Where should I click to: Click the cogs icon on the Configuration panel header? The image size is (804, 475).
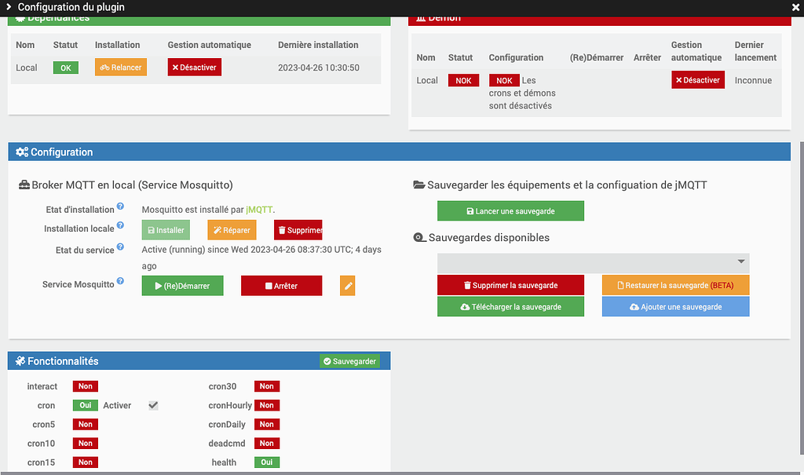point(23,152)
